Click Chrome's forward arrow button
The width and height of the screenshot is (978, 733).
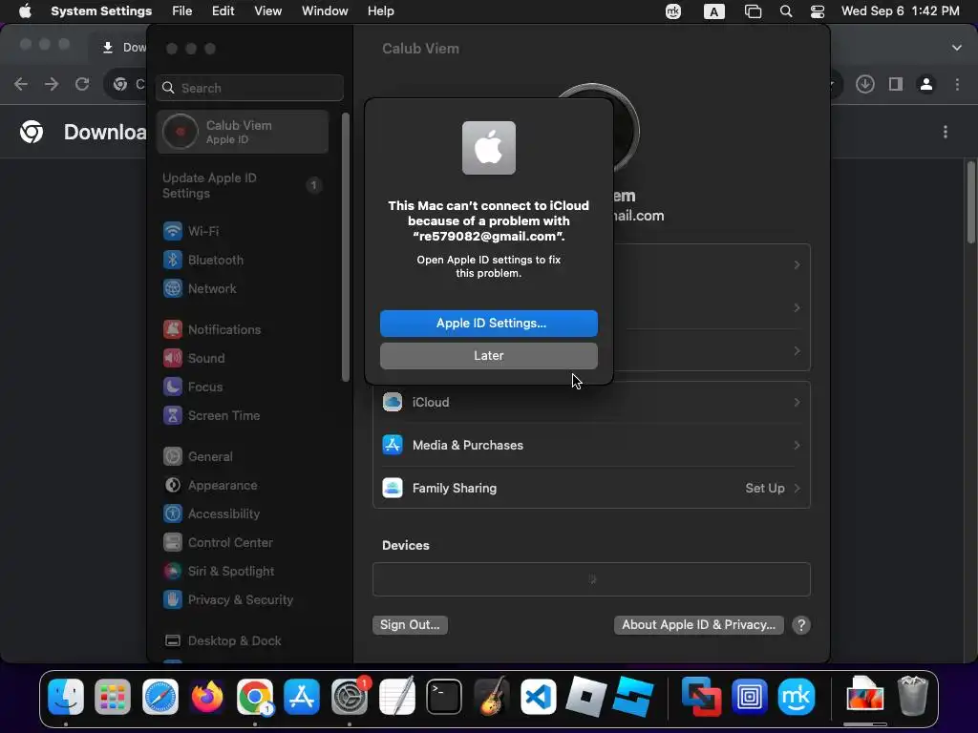coord(52,84)
